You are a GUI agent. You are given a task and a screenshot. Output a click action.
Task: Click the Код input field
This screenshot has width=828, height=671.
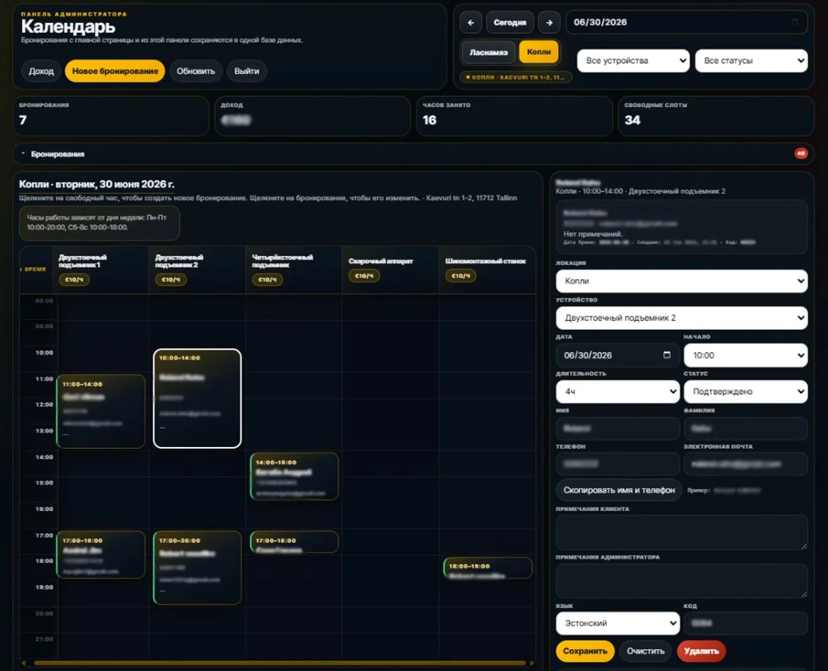(745, 623)
